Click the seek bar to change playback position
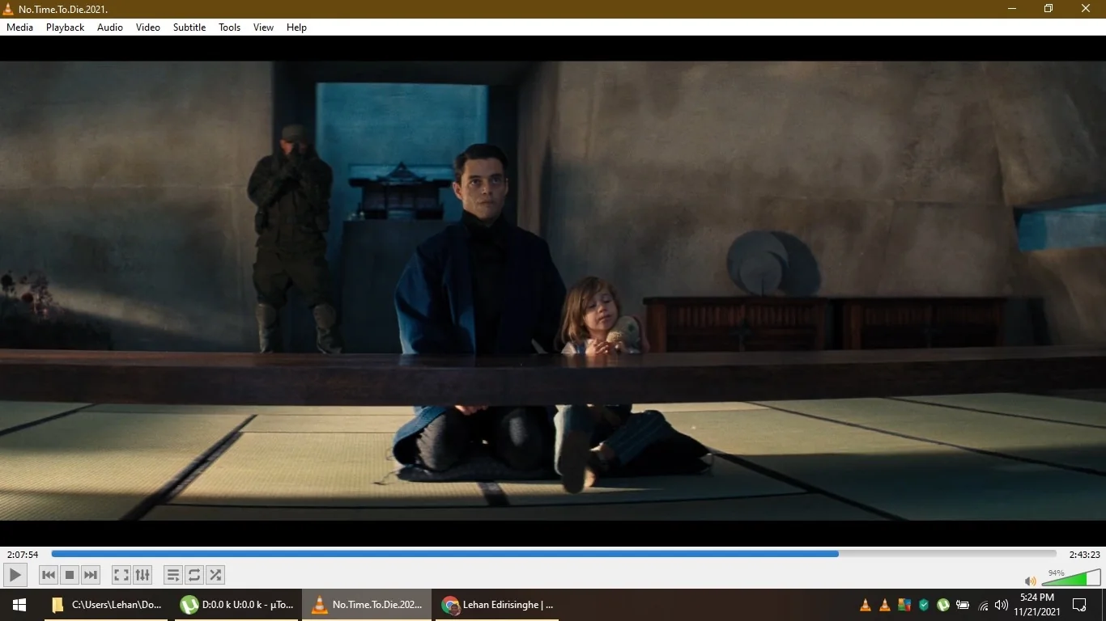 tap(554, 554)
